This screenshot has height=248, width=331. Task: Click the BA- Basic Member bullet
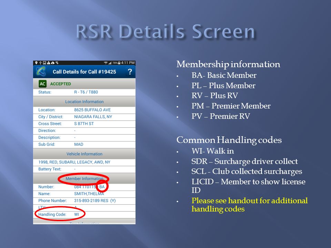[224, 75]
